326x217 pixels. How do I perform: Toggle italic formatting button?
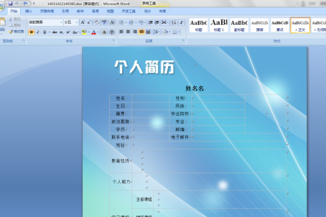pyautogui.click(x=37, y=32)
